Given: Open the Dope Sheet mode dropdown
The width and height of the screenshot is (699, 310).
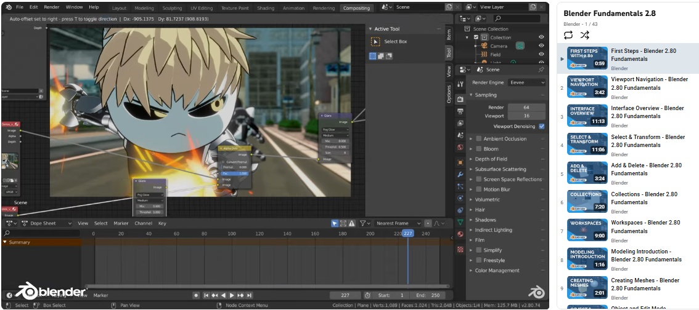Looking at the screenshot, I should coord(46,223).
